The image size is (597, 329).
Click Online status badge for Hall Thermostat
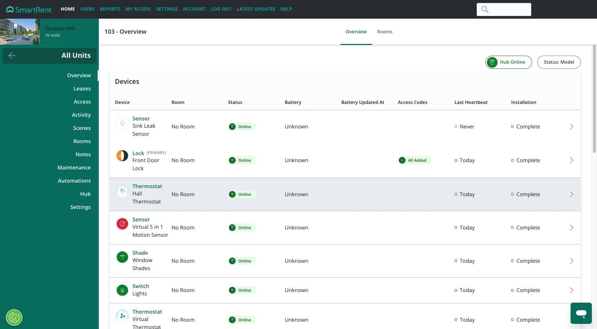point(242,194)
